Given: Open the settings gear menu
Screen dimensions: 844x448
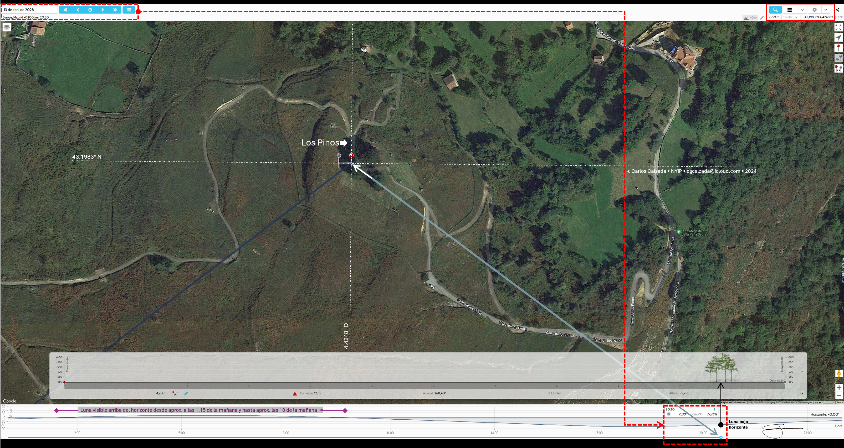Looking at the screenshot, I should point(815,10).
